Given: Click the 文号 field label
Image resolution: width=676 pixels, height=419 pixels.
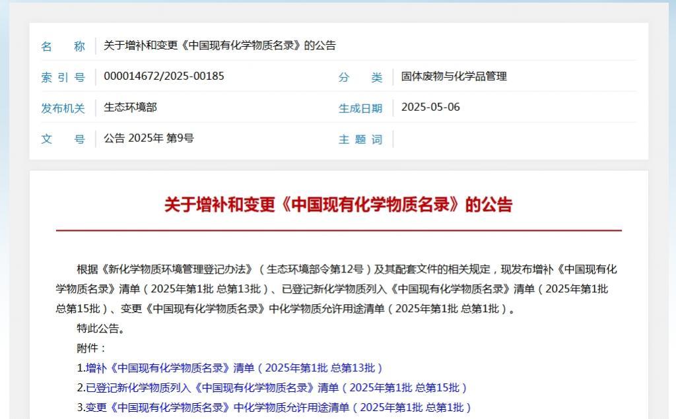Looking at the screenshot, I should (63, 139).
